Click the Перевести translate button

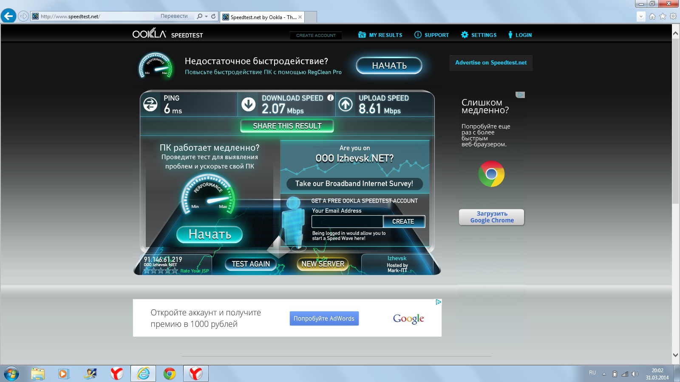[x=174, y=16]
